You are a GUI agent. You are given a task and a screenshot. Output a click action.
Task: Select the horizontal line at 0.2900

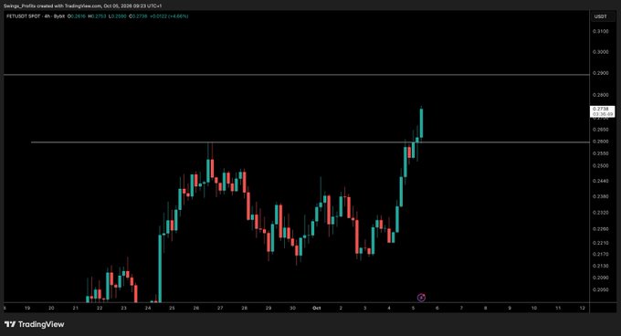296,74
